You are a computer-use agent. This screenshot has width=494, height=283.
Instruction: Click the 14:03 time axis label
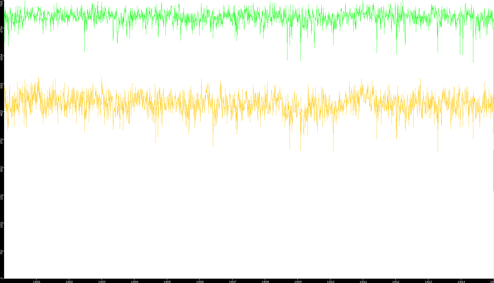102,282
